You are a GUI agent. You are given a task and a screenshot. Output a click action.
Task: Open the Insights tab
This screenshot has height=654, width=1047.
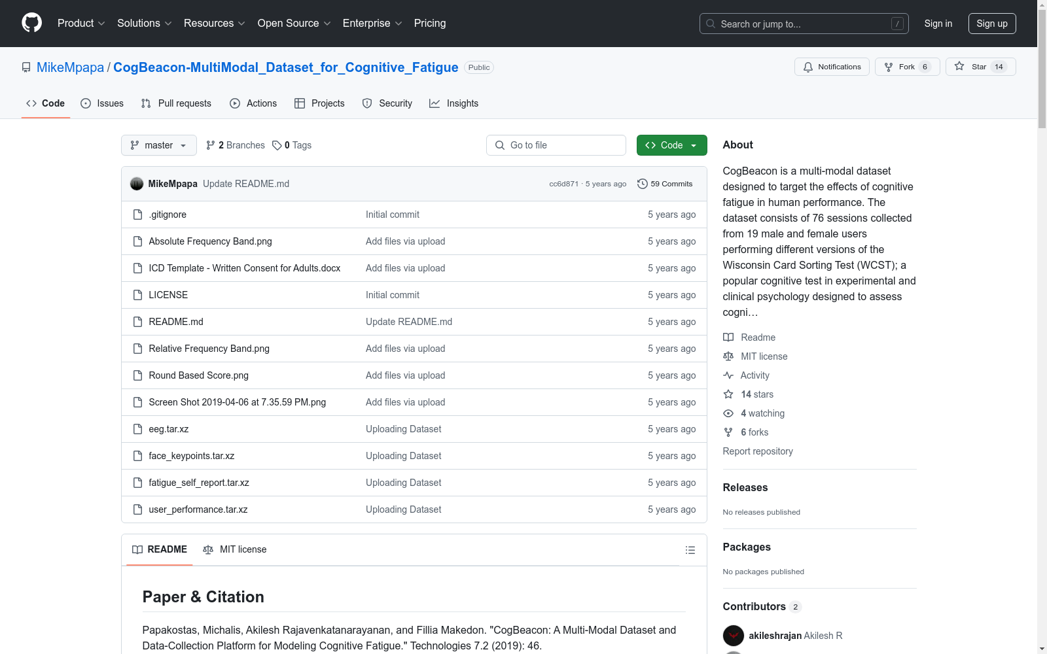click(454, 103)
